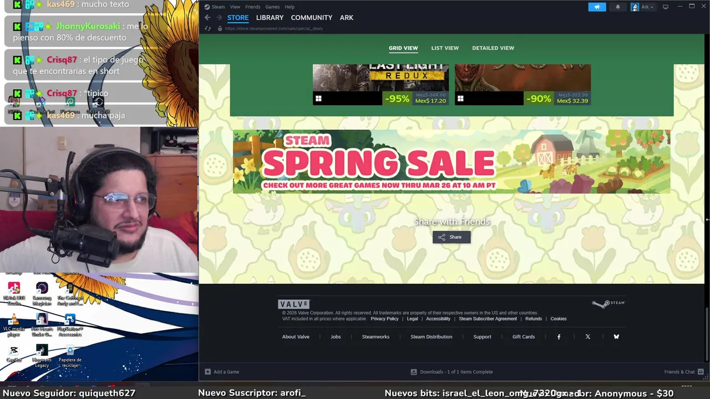Open the Cookies link

559,319
